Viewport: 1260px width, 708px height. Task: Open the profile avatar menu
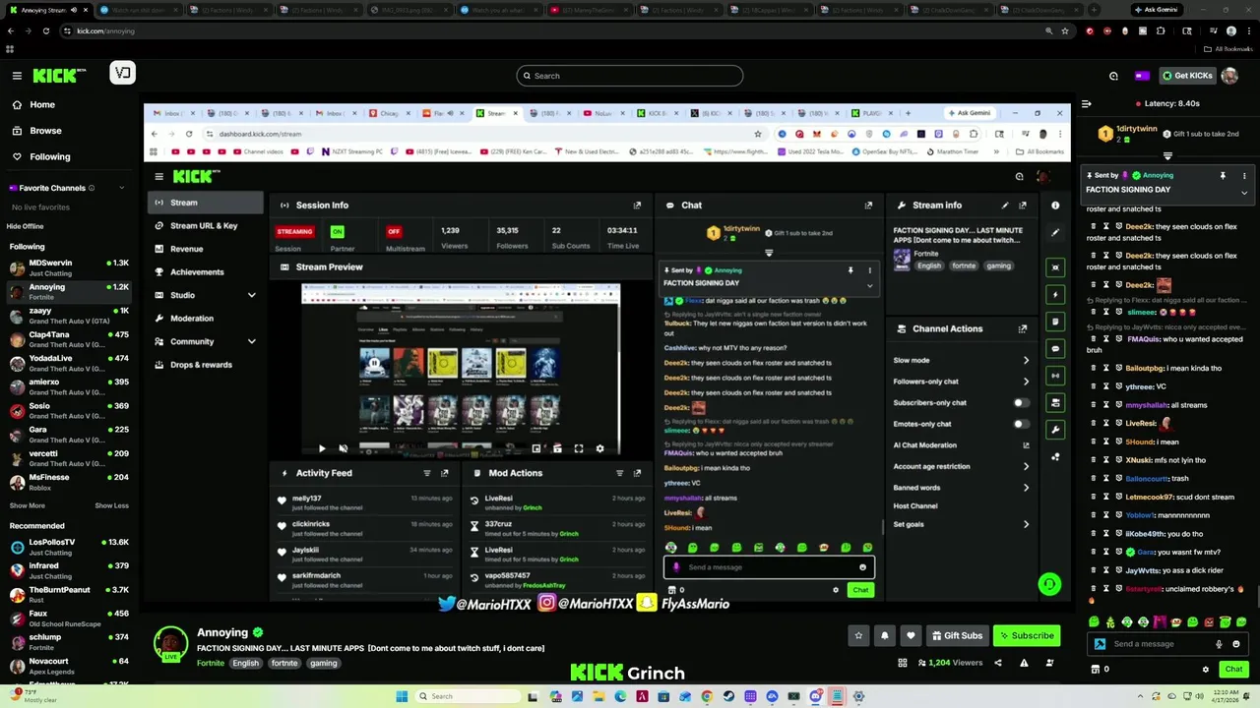click(1229, 76)
